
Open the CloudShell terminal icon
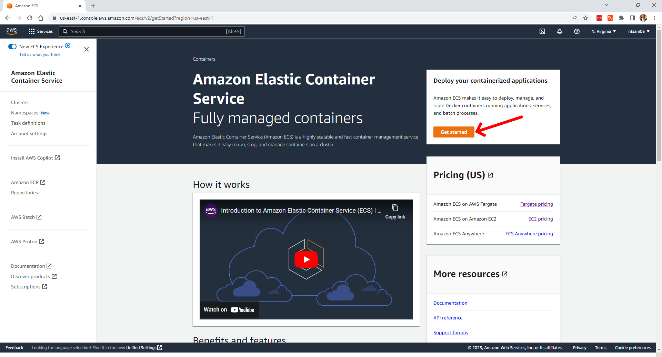[542, 31]
